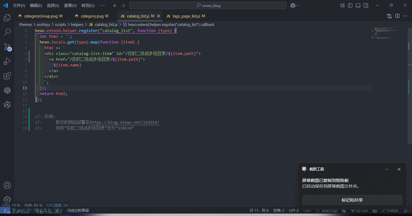Click the Go Live status bar item
412x216 pixels.
coord(360,211)
